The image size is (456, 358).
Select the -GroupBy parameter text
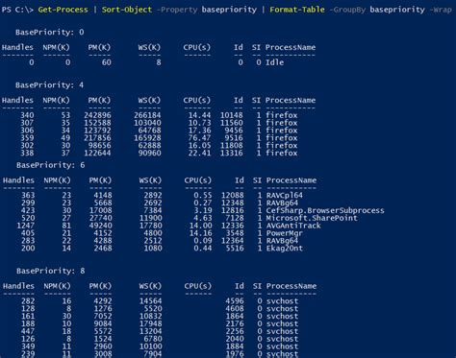point(347,10)
